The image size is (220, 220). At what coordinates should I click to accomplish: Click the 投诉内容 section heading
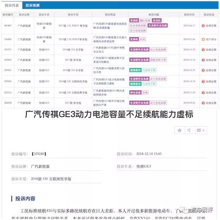point(25,199)
